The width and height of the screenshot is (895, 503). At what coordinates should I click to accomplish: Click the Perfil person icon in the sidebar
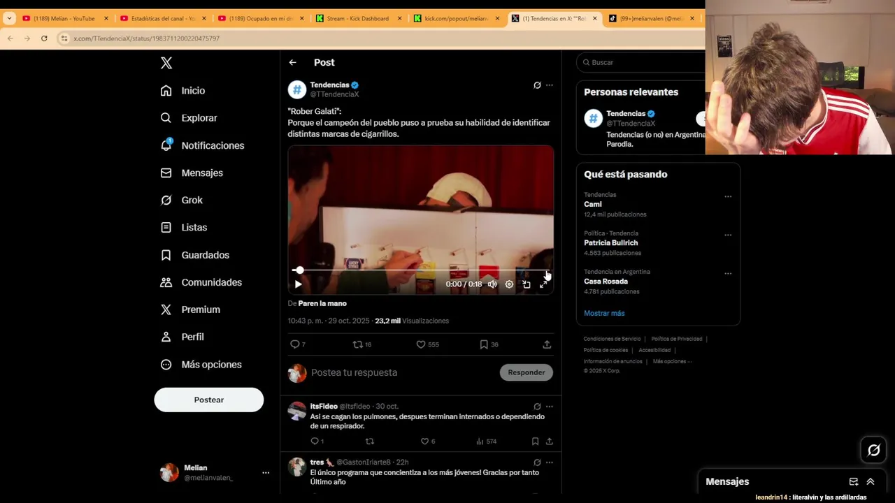166,337
